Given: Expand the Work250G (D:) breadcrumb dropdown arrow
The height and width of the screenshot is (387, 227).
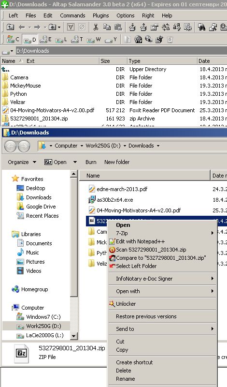Looking at the screenshot, I should pos(125,146).
